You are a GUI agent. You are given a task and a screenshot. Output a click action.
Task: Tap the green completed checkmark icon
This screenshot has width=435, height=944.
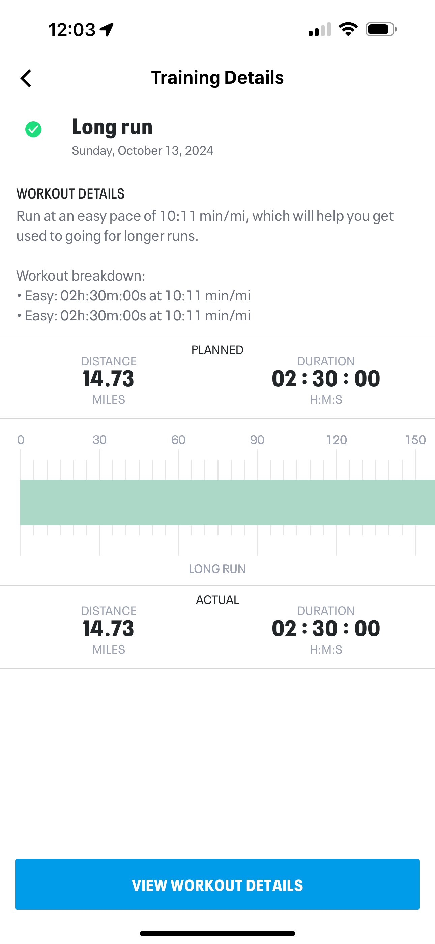click(x=33, y=129)
